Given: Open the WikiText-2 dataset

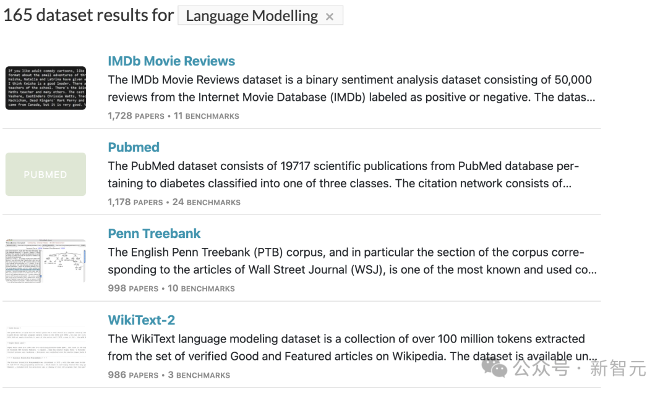Looking at the screenshot, I should point(142,320).
